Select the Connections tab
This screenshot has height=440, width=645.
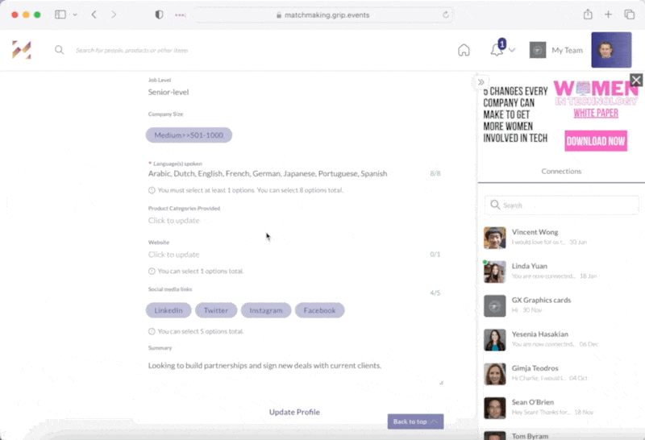click(x=561, y=172)
